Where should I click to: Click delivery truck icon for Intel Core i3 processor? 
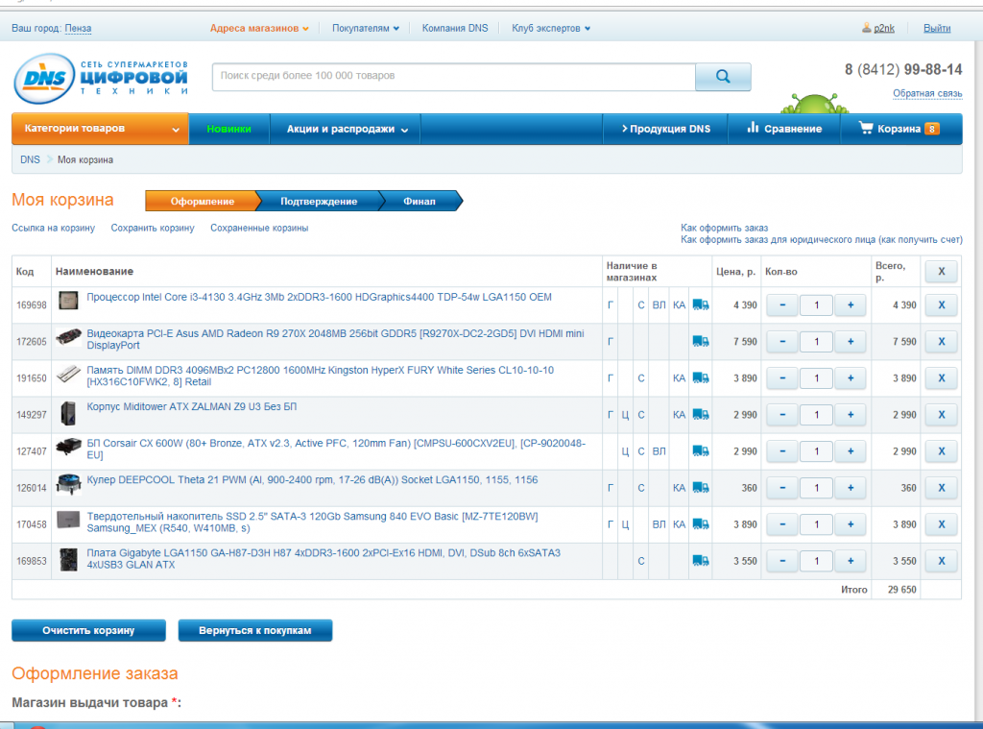click(x=701, y=305)
